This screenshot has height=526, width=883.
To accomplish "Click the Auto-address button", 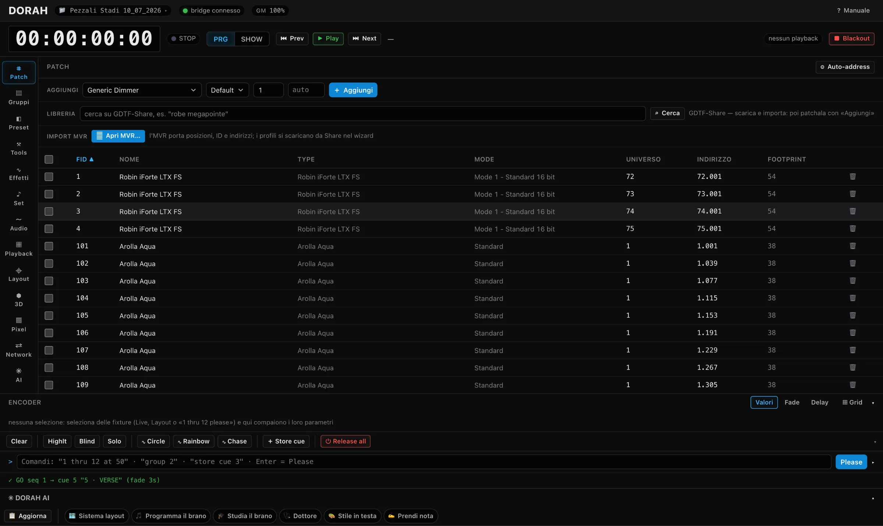I will pyautogui.click(x=845, y=67).
